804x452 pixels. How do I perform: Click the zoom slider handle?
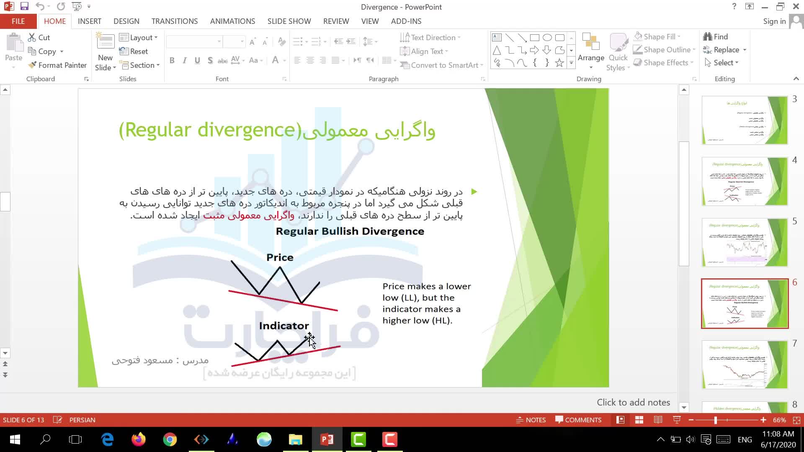(716, 420)
